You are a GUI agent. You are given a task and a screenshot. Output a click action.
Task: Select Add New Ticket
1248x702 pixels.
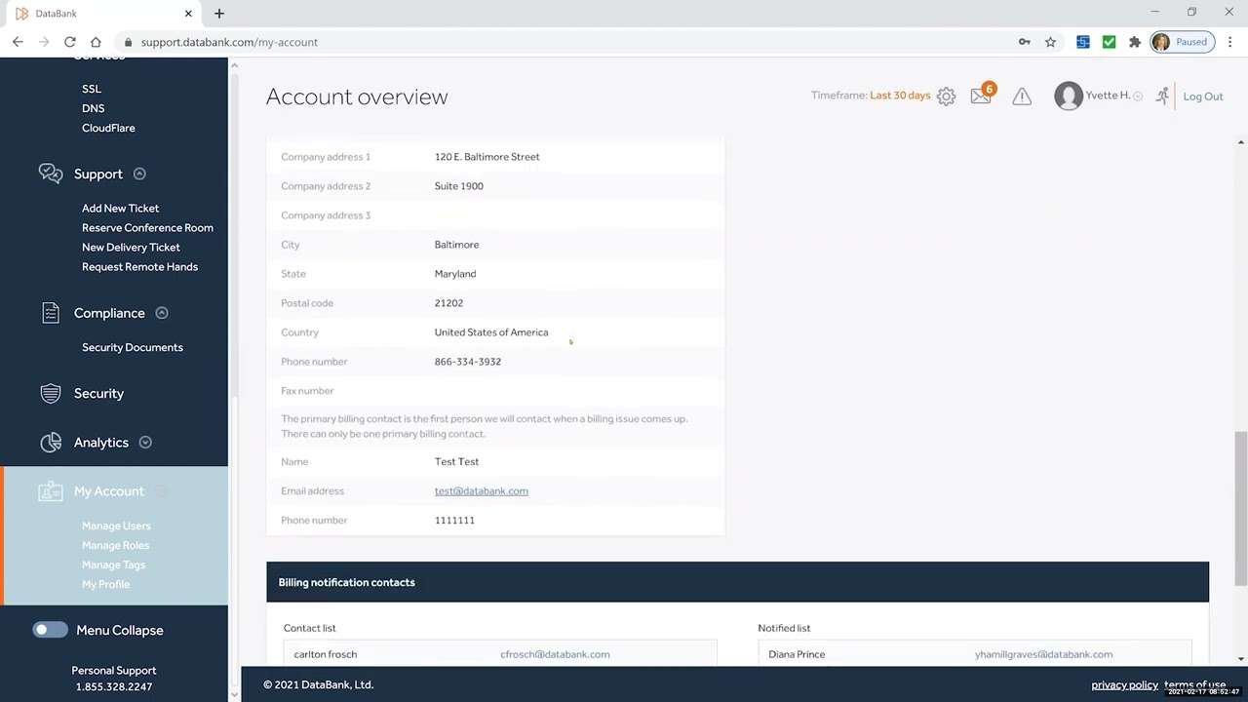120,208
